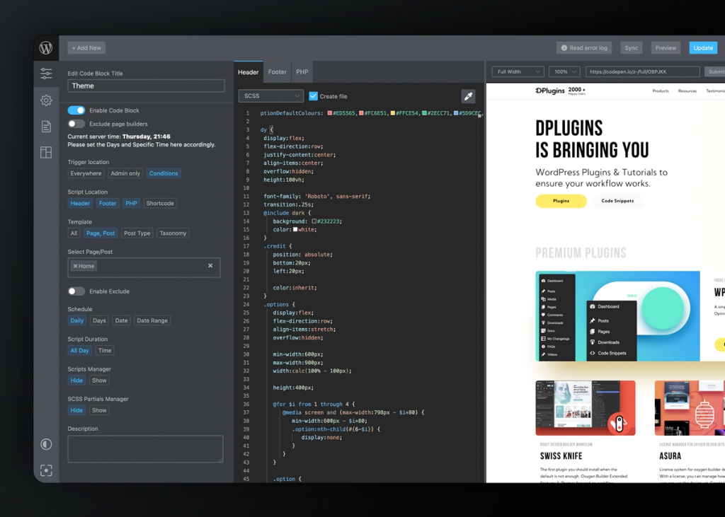This screenshot has width=725, height=517.
Task: Toggle the Enable Code Block switch
Action: click(76, 110)
